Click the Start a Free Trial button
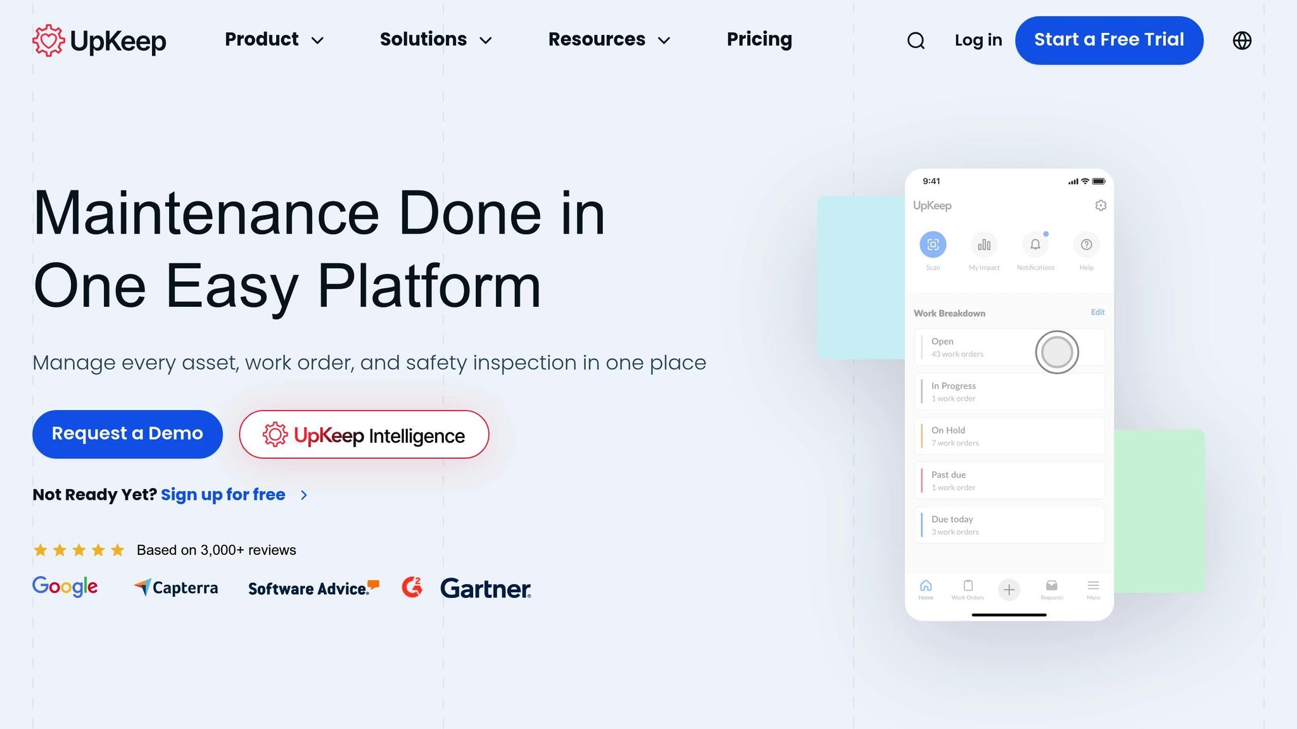Image resolution: width=1297 pixels, height=729 pixels. click(1109, 40)
